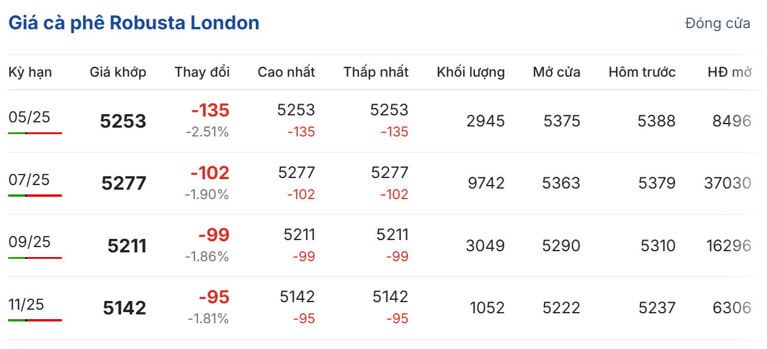Click the "Thấp nhất" column header
This screenshot has width=767, height=349.
[376, 72]
